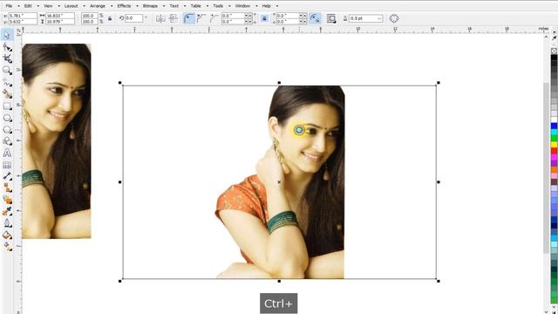Select the Dimension line tool
The height and width of the screenshot is (314, 558).
pos(7,176)
